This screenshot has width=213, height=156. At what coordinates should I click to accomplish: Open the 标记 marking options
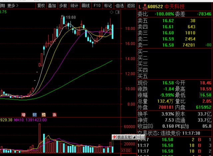[107, 5]
